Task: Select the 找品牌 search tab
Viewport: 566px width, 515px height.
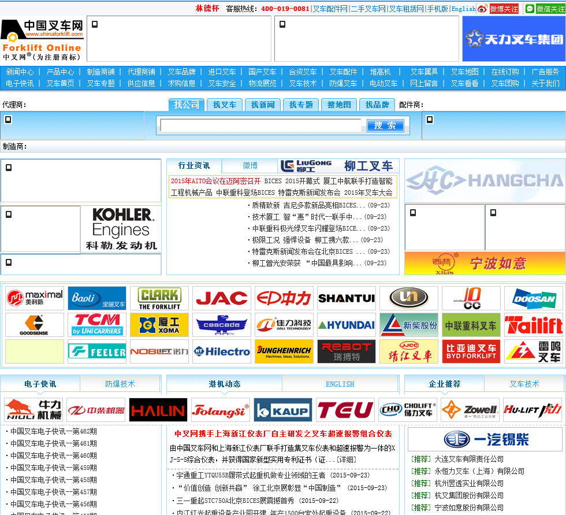Action: (377, 105)
